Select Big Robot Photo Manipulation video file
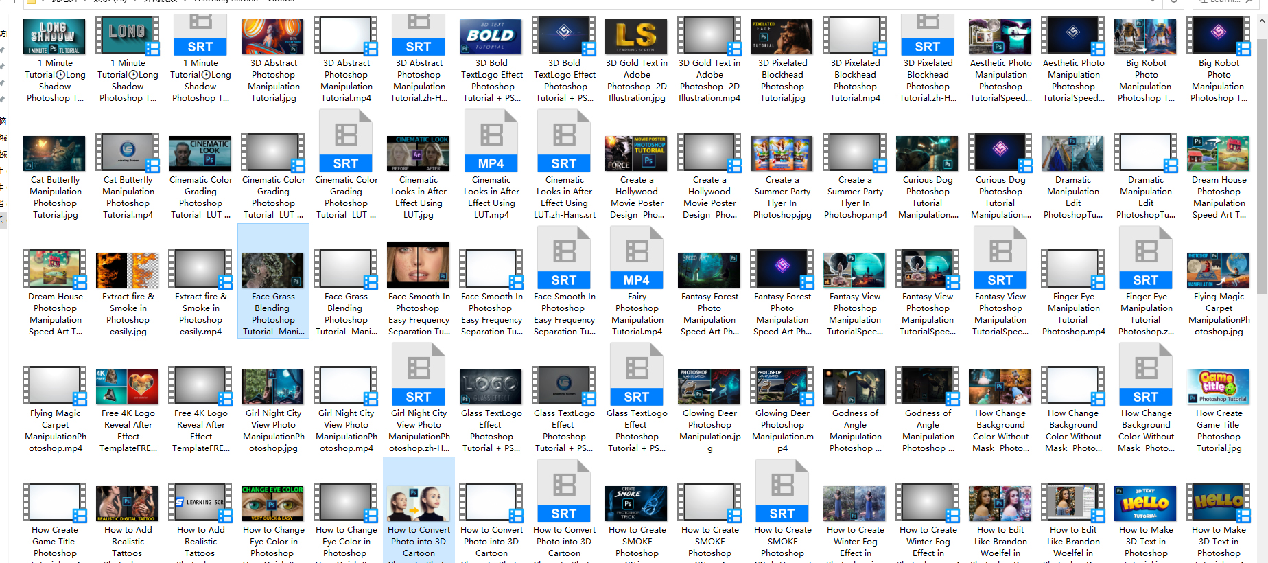The height and width of the screenshot is (563, 1268). coord(1219,36)
